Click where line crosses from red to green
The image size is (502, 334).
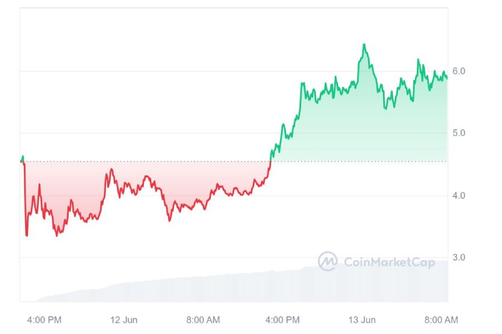pos(271,161)
